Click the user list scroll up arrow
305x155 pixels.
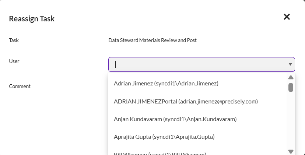click(x=291, y=77)
